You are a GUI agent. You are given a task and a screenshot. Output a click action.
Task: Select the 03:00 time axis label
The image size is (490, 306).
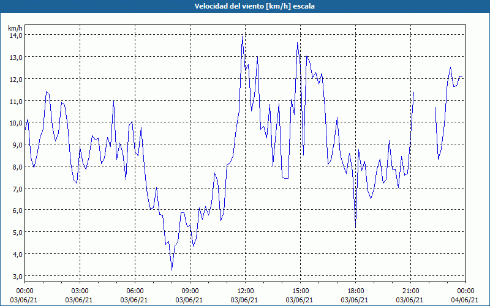coord(80,291)
